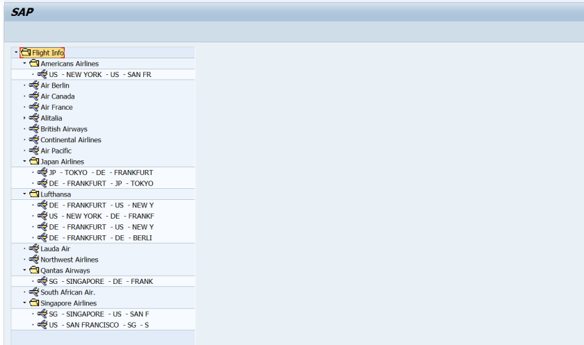The height and width of the screenshot is (345, 584).
Task: Click the Qantas Airways folder icon
Action: pos(34,270)
